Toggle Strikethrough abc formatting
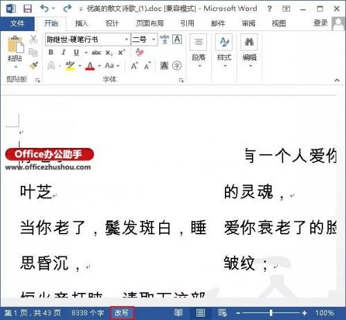The height and width of the screenshot is (320, 346). click(x=96, y=53)
